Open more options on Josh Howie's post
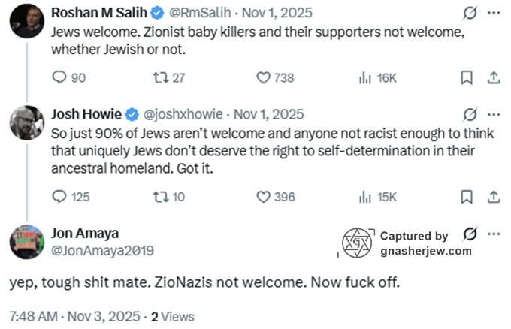 (494, 115)
